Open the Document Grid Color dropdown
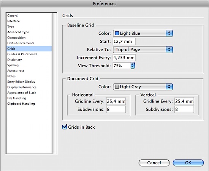 (143, 87)
